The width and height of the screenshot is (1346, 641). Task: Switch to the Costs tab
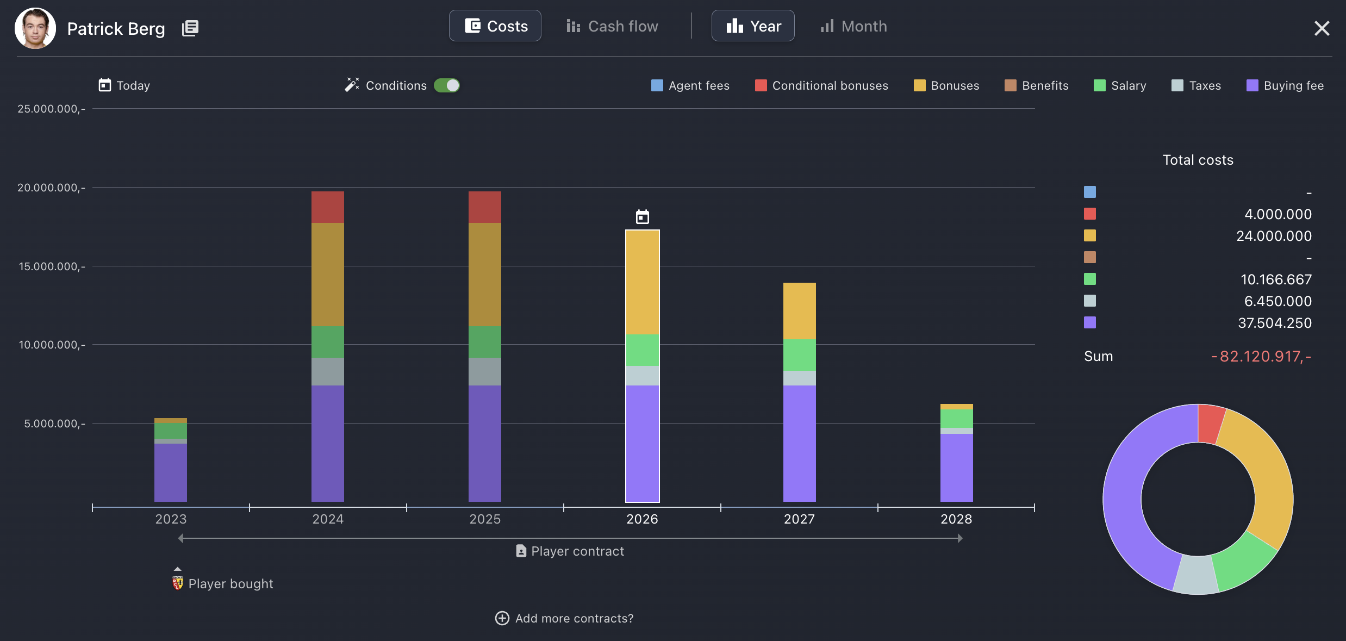(495, 26)
